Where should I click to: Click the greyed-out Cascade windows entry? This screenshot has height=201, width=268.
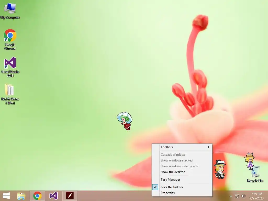(x=182, y=154)
